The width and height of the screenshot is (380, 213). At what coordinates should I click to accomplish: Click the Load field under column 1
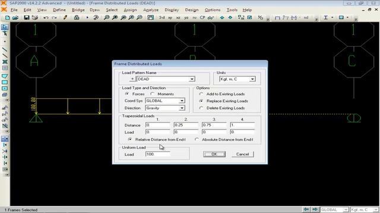point(158,132)
